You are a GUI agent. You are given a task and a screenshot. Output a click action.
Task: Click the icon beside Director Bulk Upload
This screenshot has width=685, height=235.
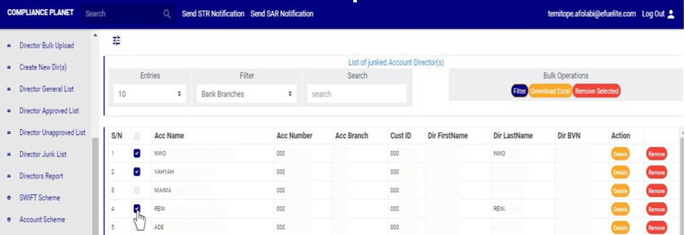coord(9,46)
